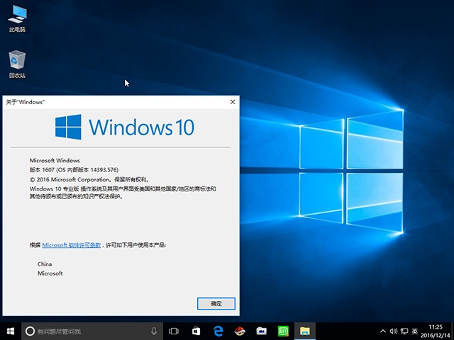Click the microphone icon in search box
454x340 pixels.
pos(154,331)
